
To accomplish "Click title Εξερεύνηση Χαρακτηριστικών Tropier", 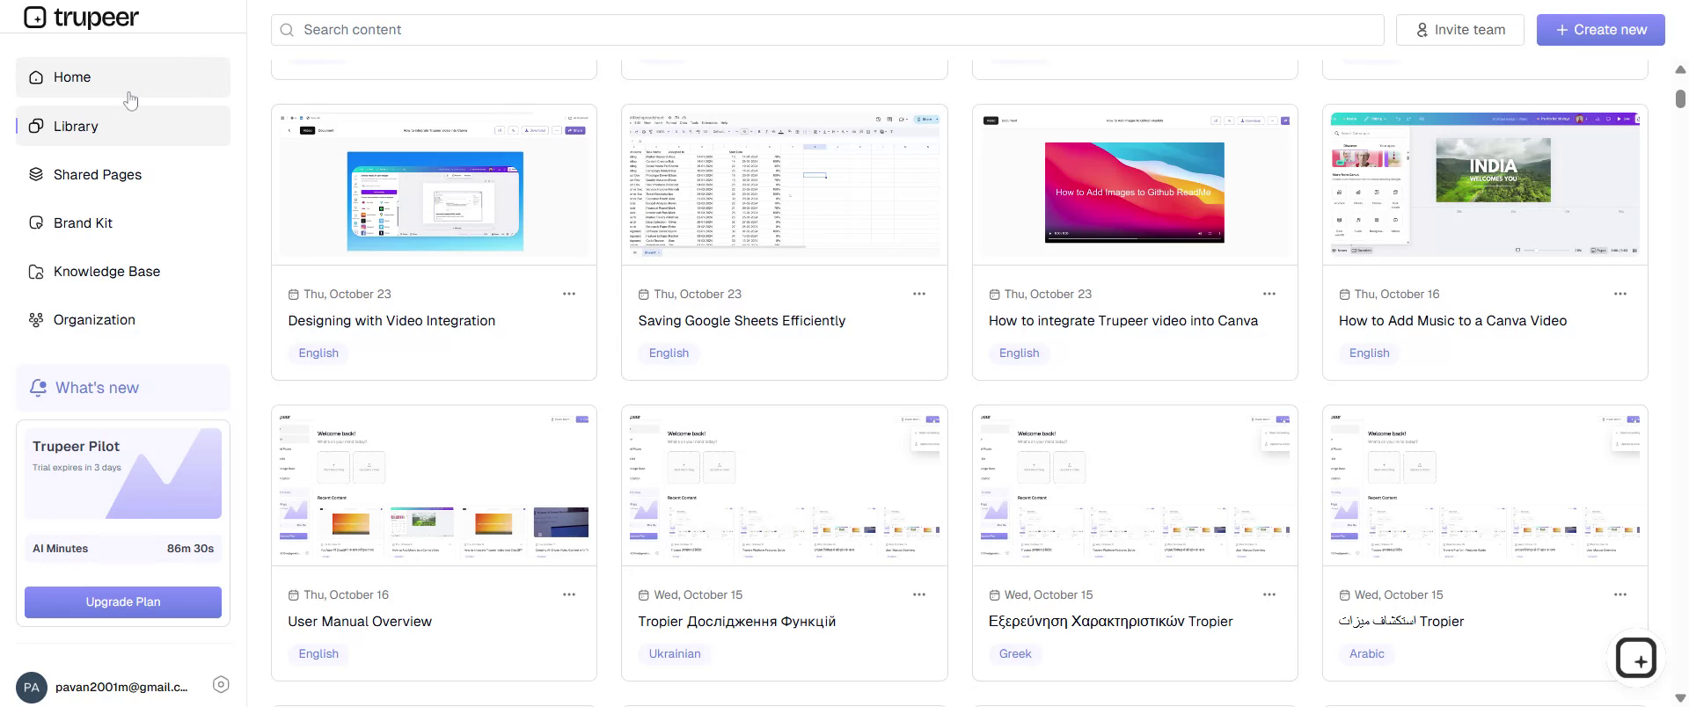I will tap(1110, 622).
